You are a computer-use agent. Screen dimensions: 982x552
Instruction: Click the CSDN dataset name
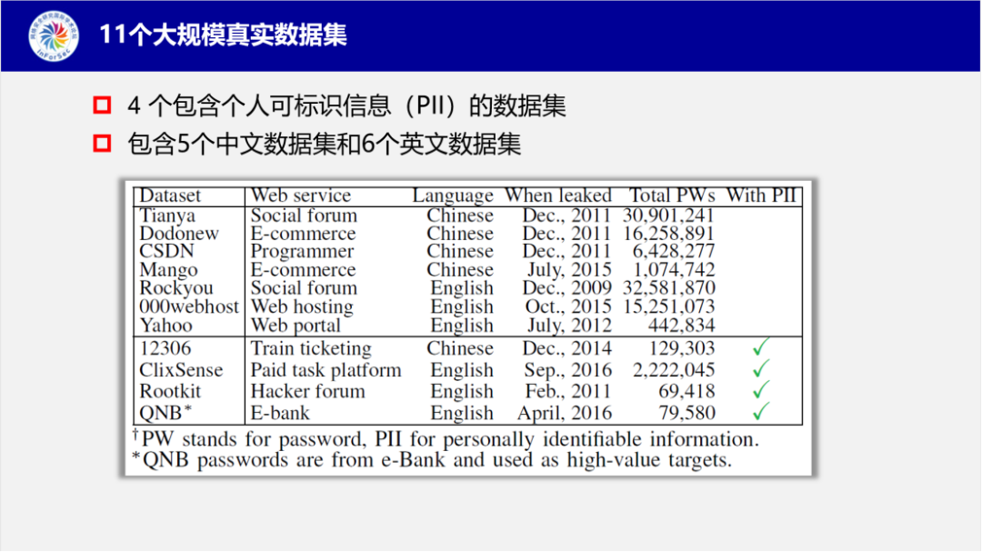[166, 251]
